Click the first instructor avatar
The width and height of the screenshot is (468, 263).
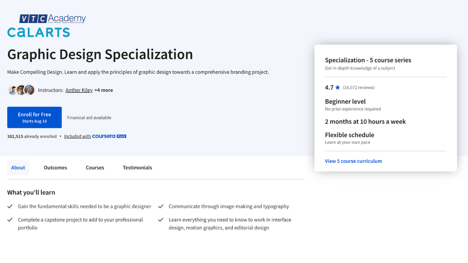12,89
